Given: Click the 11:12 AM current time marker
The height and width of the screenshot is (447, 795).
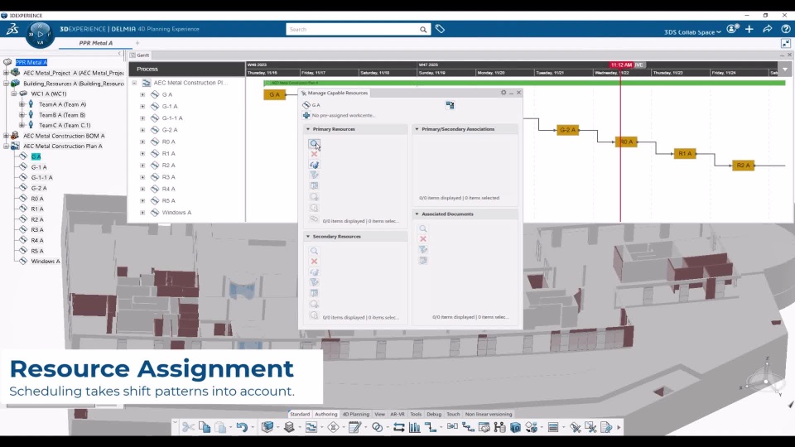Looking at the screenshot, I should 621,65.
